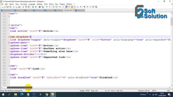
Task: Save the recorded macro toolbar icon
Action: [96, 7]
